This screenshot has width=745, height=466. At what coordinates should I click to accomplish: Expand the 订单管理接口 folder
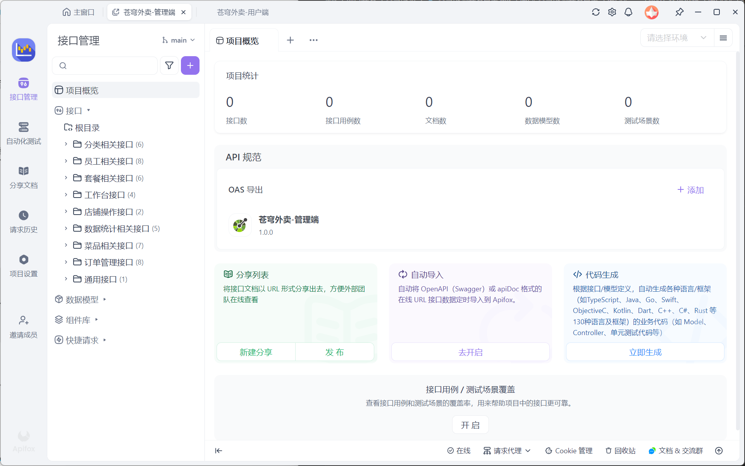coord(66,262)
